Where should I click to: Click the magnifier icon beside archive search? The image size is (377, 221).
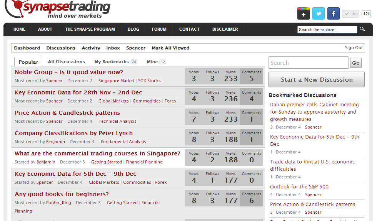(x=362, y=29)
